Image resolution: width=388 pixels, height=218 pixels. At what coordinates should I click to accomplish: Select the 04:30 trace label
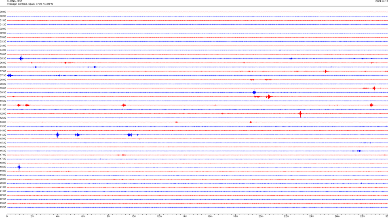(x=3, y=50)
